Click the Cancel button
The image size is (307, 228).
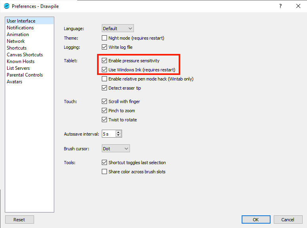(x=288, y=220)
